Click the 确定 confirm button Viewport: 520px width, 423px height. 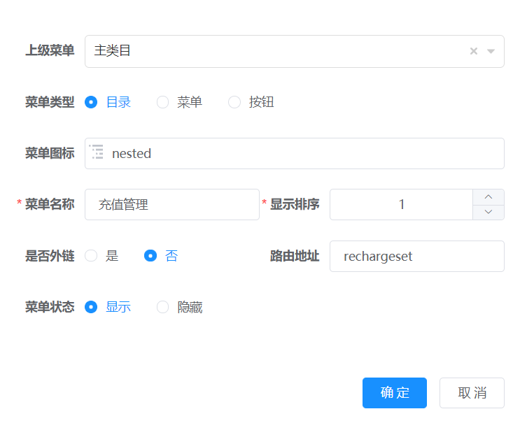coord(395,393)
